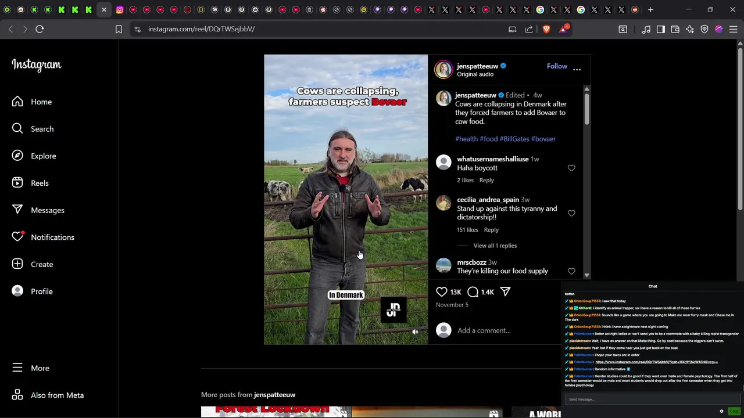Open the Chat overlay settings gear

tap(722, 411)
